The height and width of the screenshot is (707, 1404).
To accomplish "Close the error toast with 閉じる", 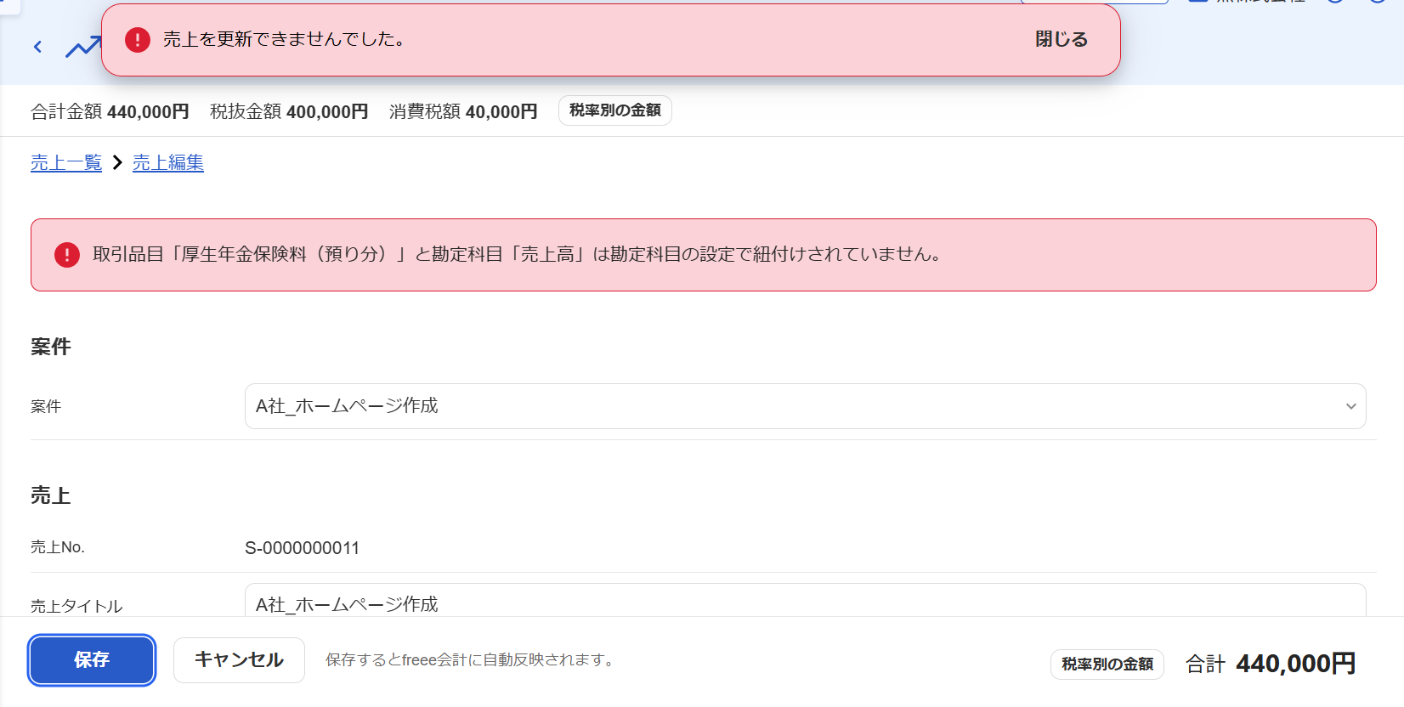I will [1061, 39].
